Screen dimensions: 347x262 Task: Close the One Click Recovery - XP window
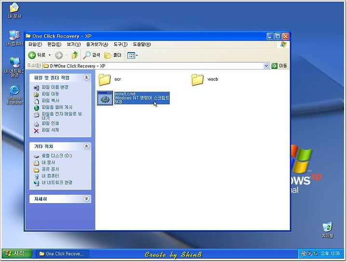tap(285, 36)
